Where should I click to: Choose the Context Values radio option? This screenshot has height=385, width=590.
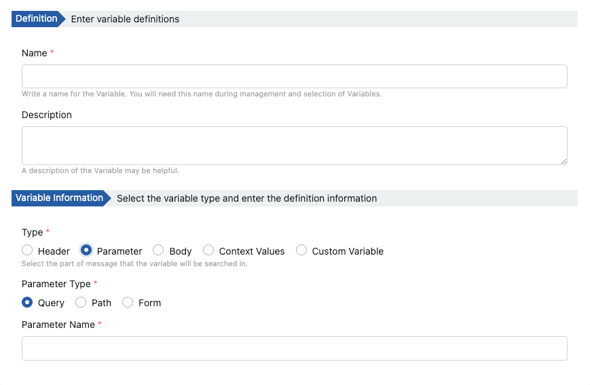208,251
